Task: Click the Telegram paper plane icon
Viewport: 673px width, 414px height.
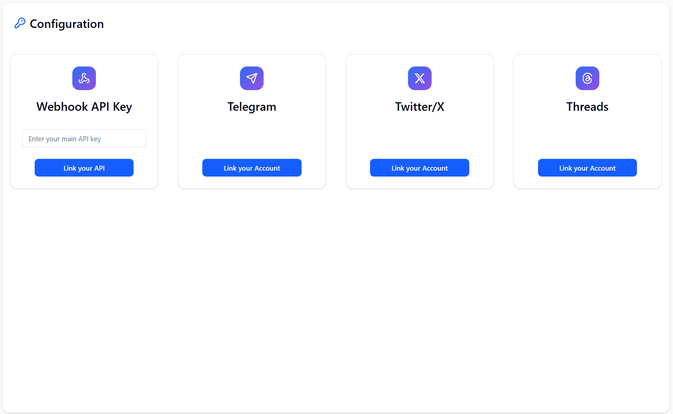Action: pos(252,78)
